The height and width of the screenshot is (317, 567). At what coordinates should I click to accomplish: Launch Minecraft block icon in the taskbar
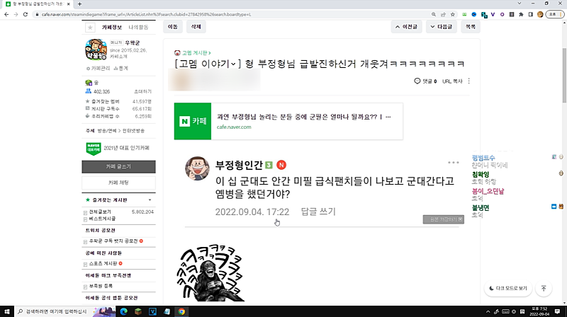coord(138,311)
